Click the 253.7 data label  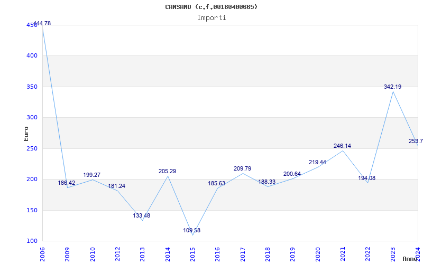(416, 141)
